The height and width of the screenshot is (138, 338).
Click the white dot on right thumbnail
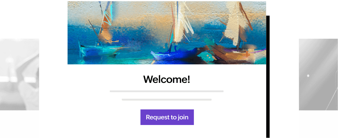(308, 76)
